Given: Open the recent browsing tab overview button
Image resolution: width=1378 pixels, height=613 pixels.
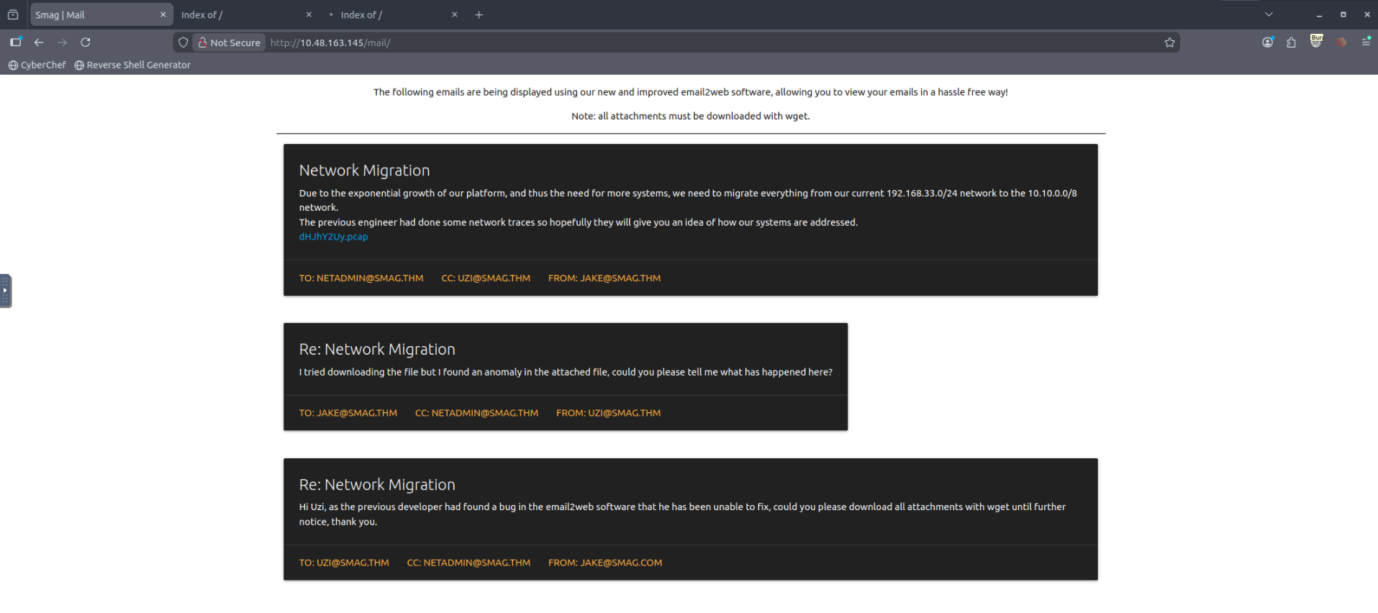Looking at the screenshot, I should click(13, 14).
